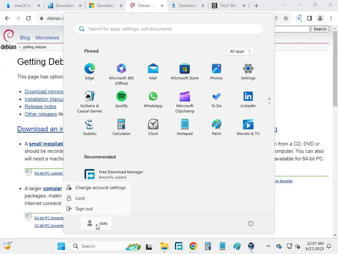Image resolution: width=338 pixels, height=254 pixels.
Task: Open the Download mirrors link
Action: point(44,92)
